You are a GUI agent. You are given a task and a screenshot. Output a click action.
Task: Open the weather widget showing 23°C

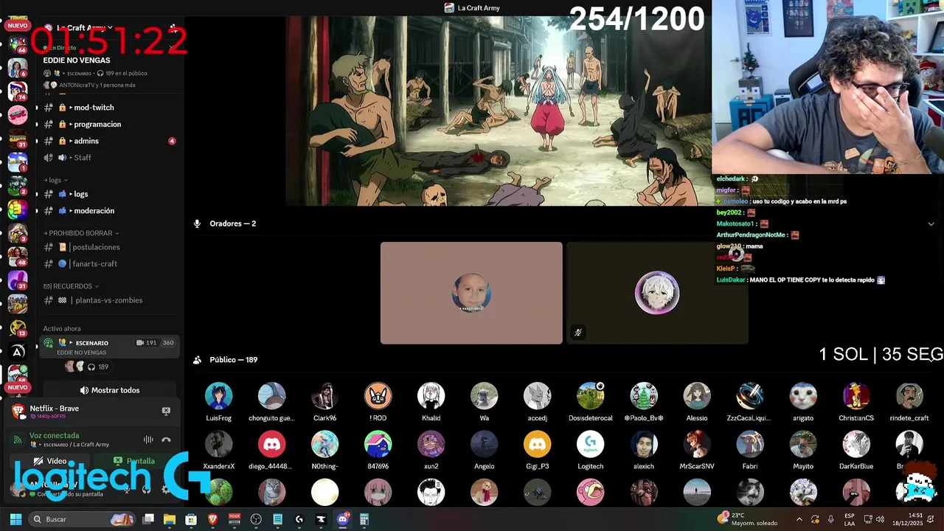click(x=749, y=519)
